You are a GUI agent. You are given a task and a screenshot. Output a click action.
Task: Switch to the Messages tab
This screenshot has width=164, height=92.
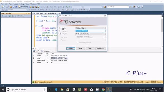(45, 51)
